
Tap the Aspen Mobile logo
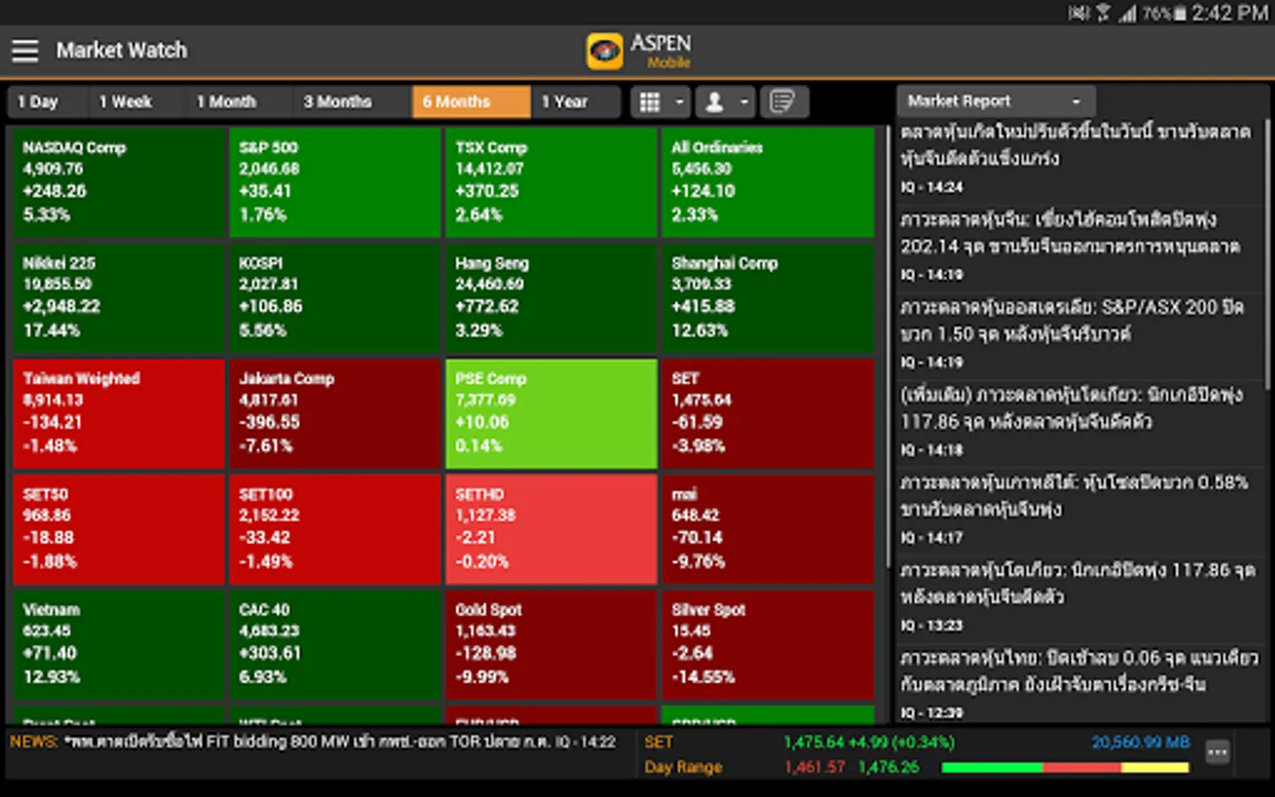click(x=639, y=50)
